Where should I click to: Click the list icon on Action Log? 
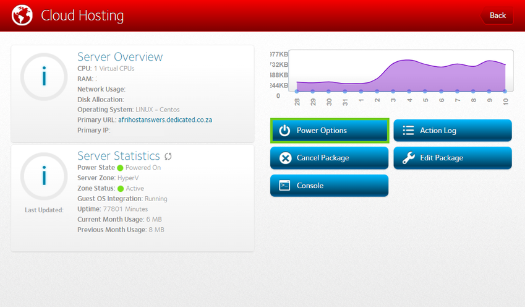coord(408,131)
